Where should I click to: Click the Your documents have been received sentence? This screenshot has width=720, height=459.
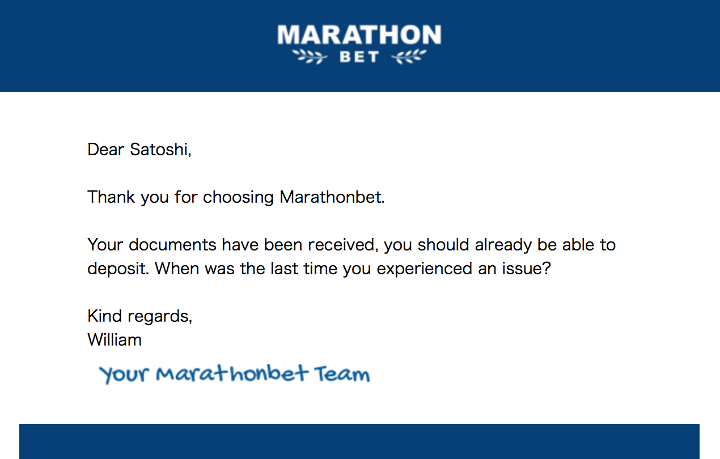tap(351, 245)
